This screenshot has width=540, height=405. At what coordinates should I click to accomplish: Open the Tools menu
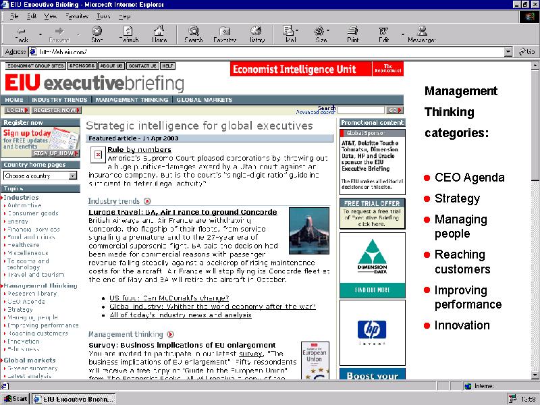point(103,16)
